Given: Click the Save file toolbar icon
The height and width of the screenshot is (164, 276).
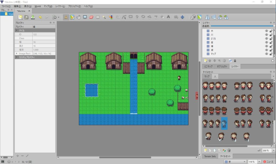Looking at the screenshot, I should point(33,17).
